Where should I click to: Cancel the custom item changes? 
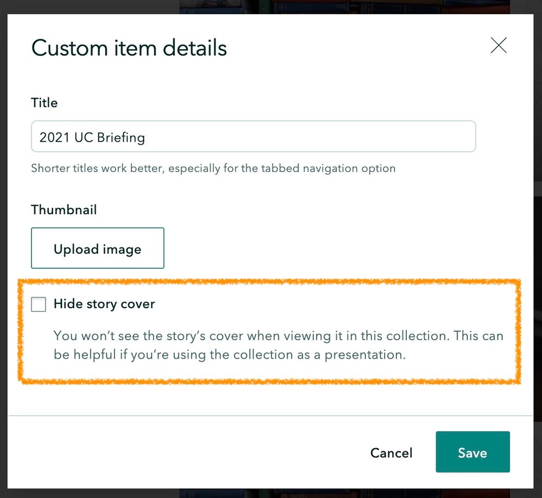tap(391, 452)
